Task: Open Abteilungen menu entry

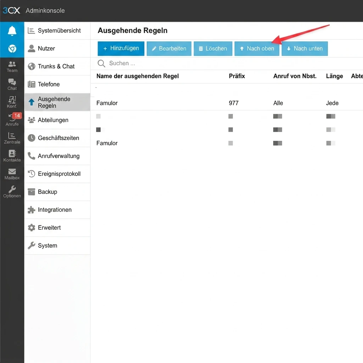Action: click(x=57, y=120)
